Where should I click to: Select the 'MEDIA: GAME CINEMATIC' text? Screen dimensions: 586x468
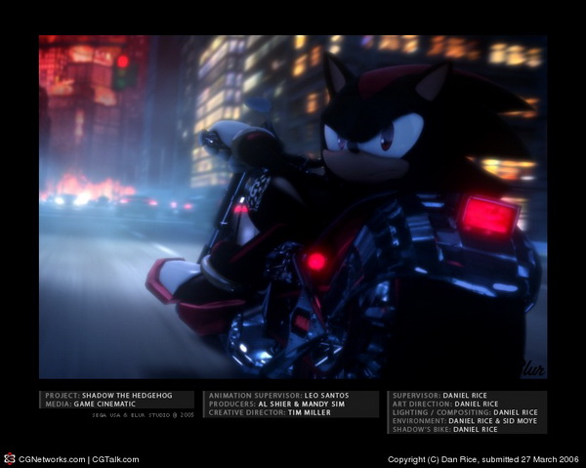coord(91,404)
